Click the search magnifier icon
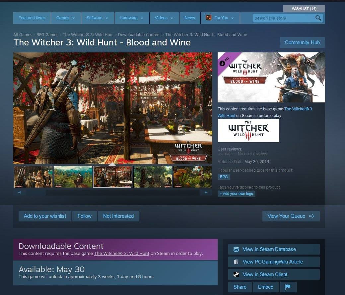The height and width of the screenshot is (295, 345). (318, 18)
